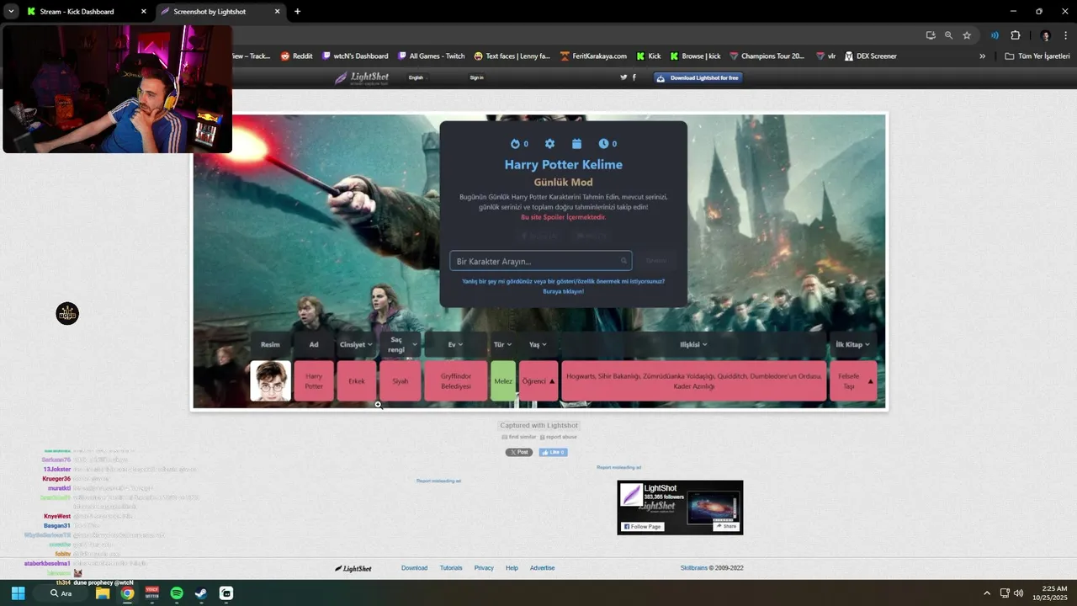This screenshot has height=606, width=1077.
Task: Open the Champions Tour bookmark
Action: [x=767, y=56]
